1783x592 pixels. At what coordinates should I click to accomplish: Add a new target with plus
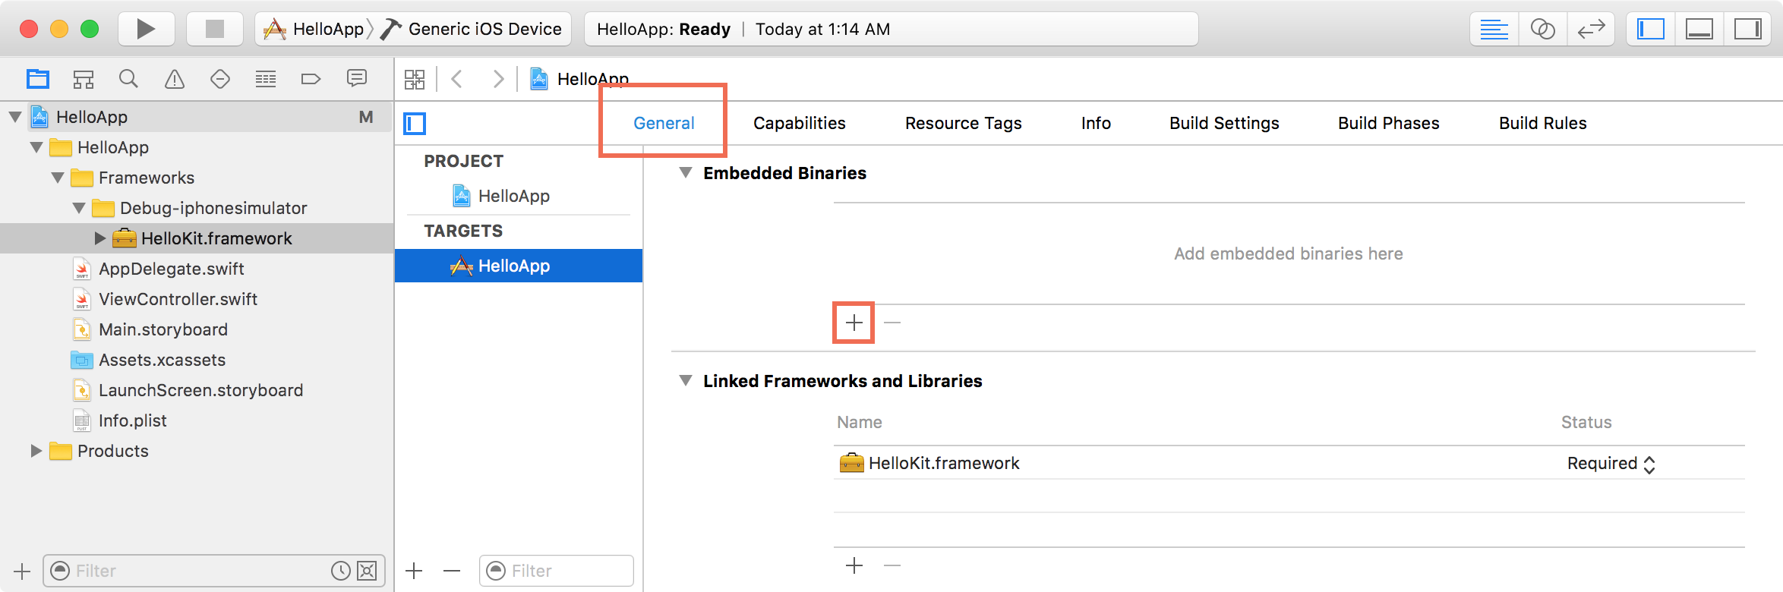coord(414,571)
